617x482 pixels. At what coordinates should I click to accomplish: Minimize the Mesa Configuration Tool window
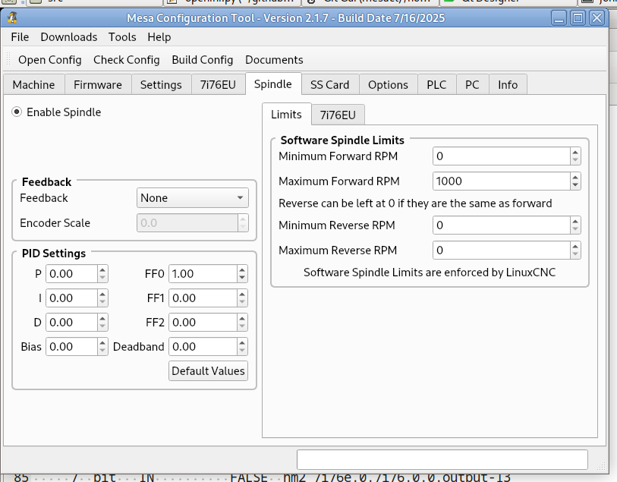[x=559, y=18]
